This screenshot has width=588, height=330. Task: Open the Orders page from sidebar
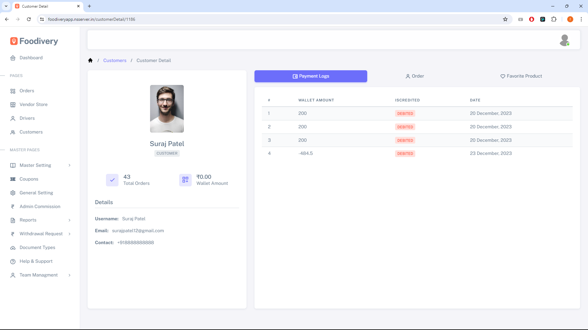point(13,91)
